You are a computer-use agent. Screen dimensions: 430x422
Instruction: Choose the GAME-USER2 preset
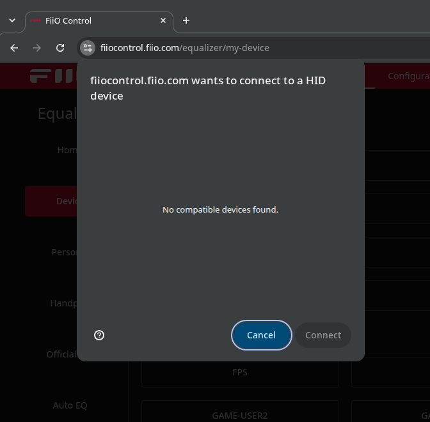click(240, 411)
